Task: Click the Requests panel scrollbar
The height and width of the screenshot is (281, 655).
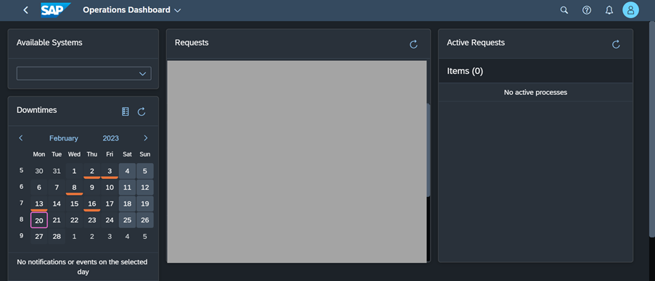Action: (428, 150)
